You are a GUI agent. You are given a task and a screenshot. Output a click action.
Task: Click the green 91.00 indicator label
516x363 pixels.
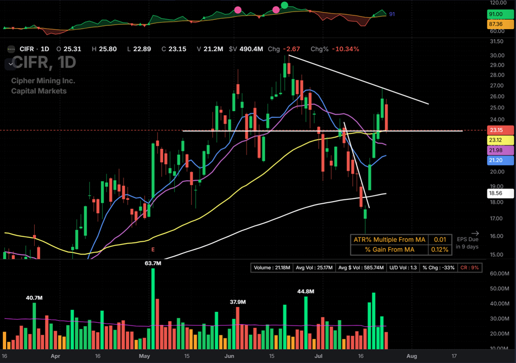tap(500, 14)
